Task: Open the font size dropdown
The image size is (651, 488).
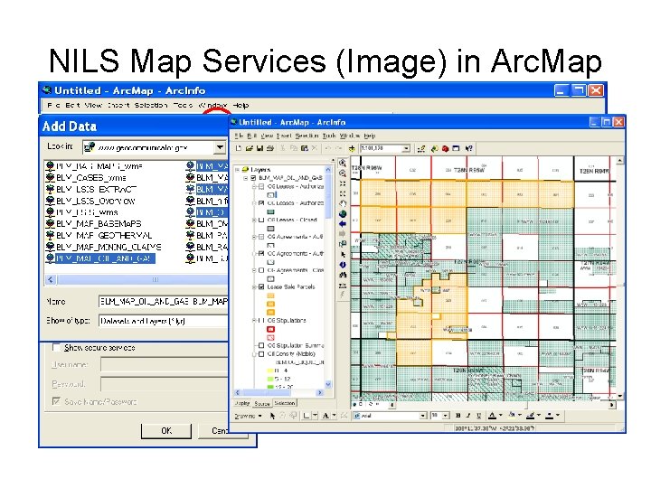Action: click(x=445, y=416)
